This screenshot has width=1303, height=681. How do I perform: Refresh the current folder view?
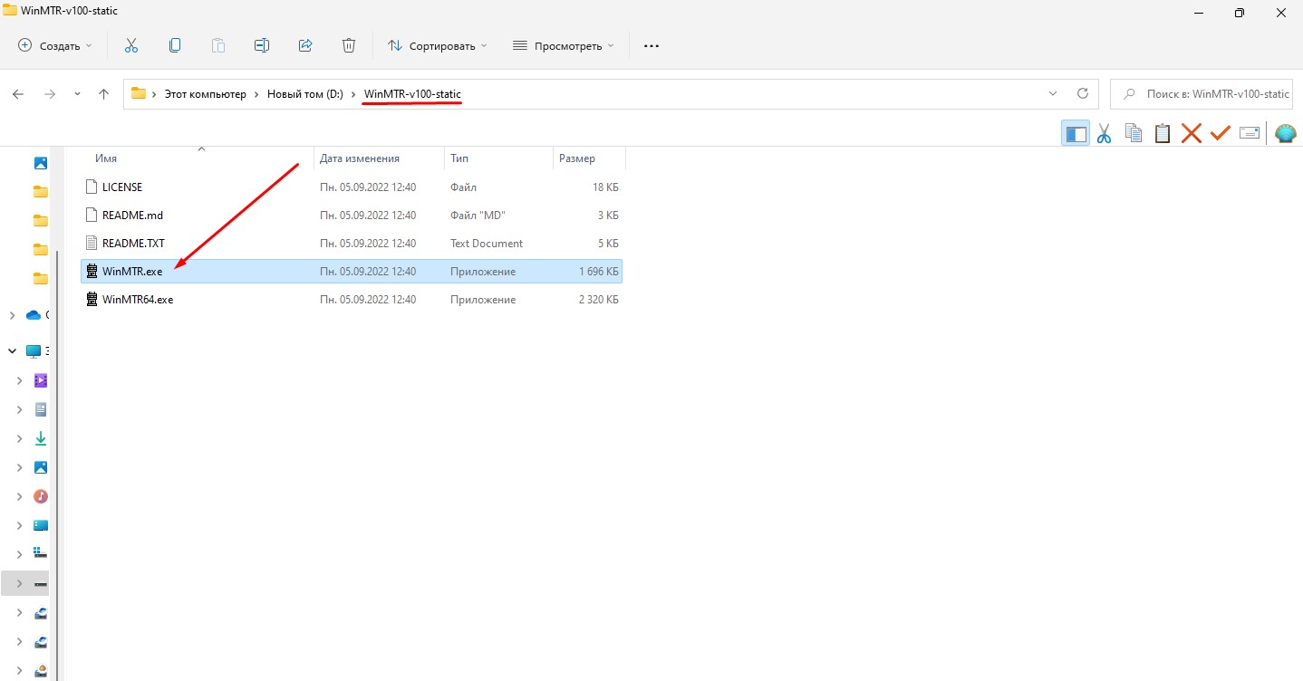1082,93
